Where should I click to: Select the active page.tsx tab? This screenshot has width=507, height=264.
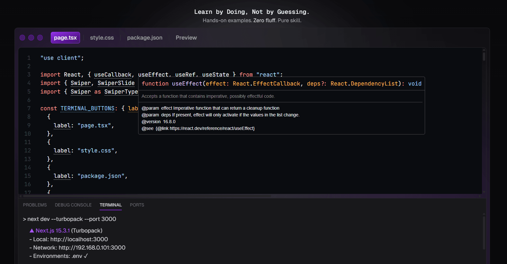pos(65,38)
